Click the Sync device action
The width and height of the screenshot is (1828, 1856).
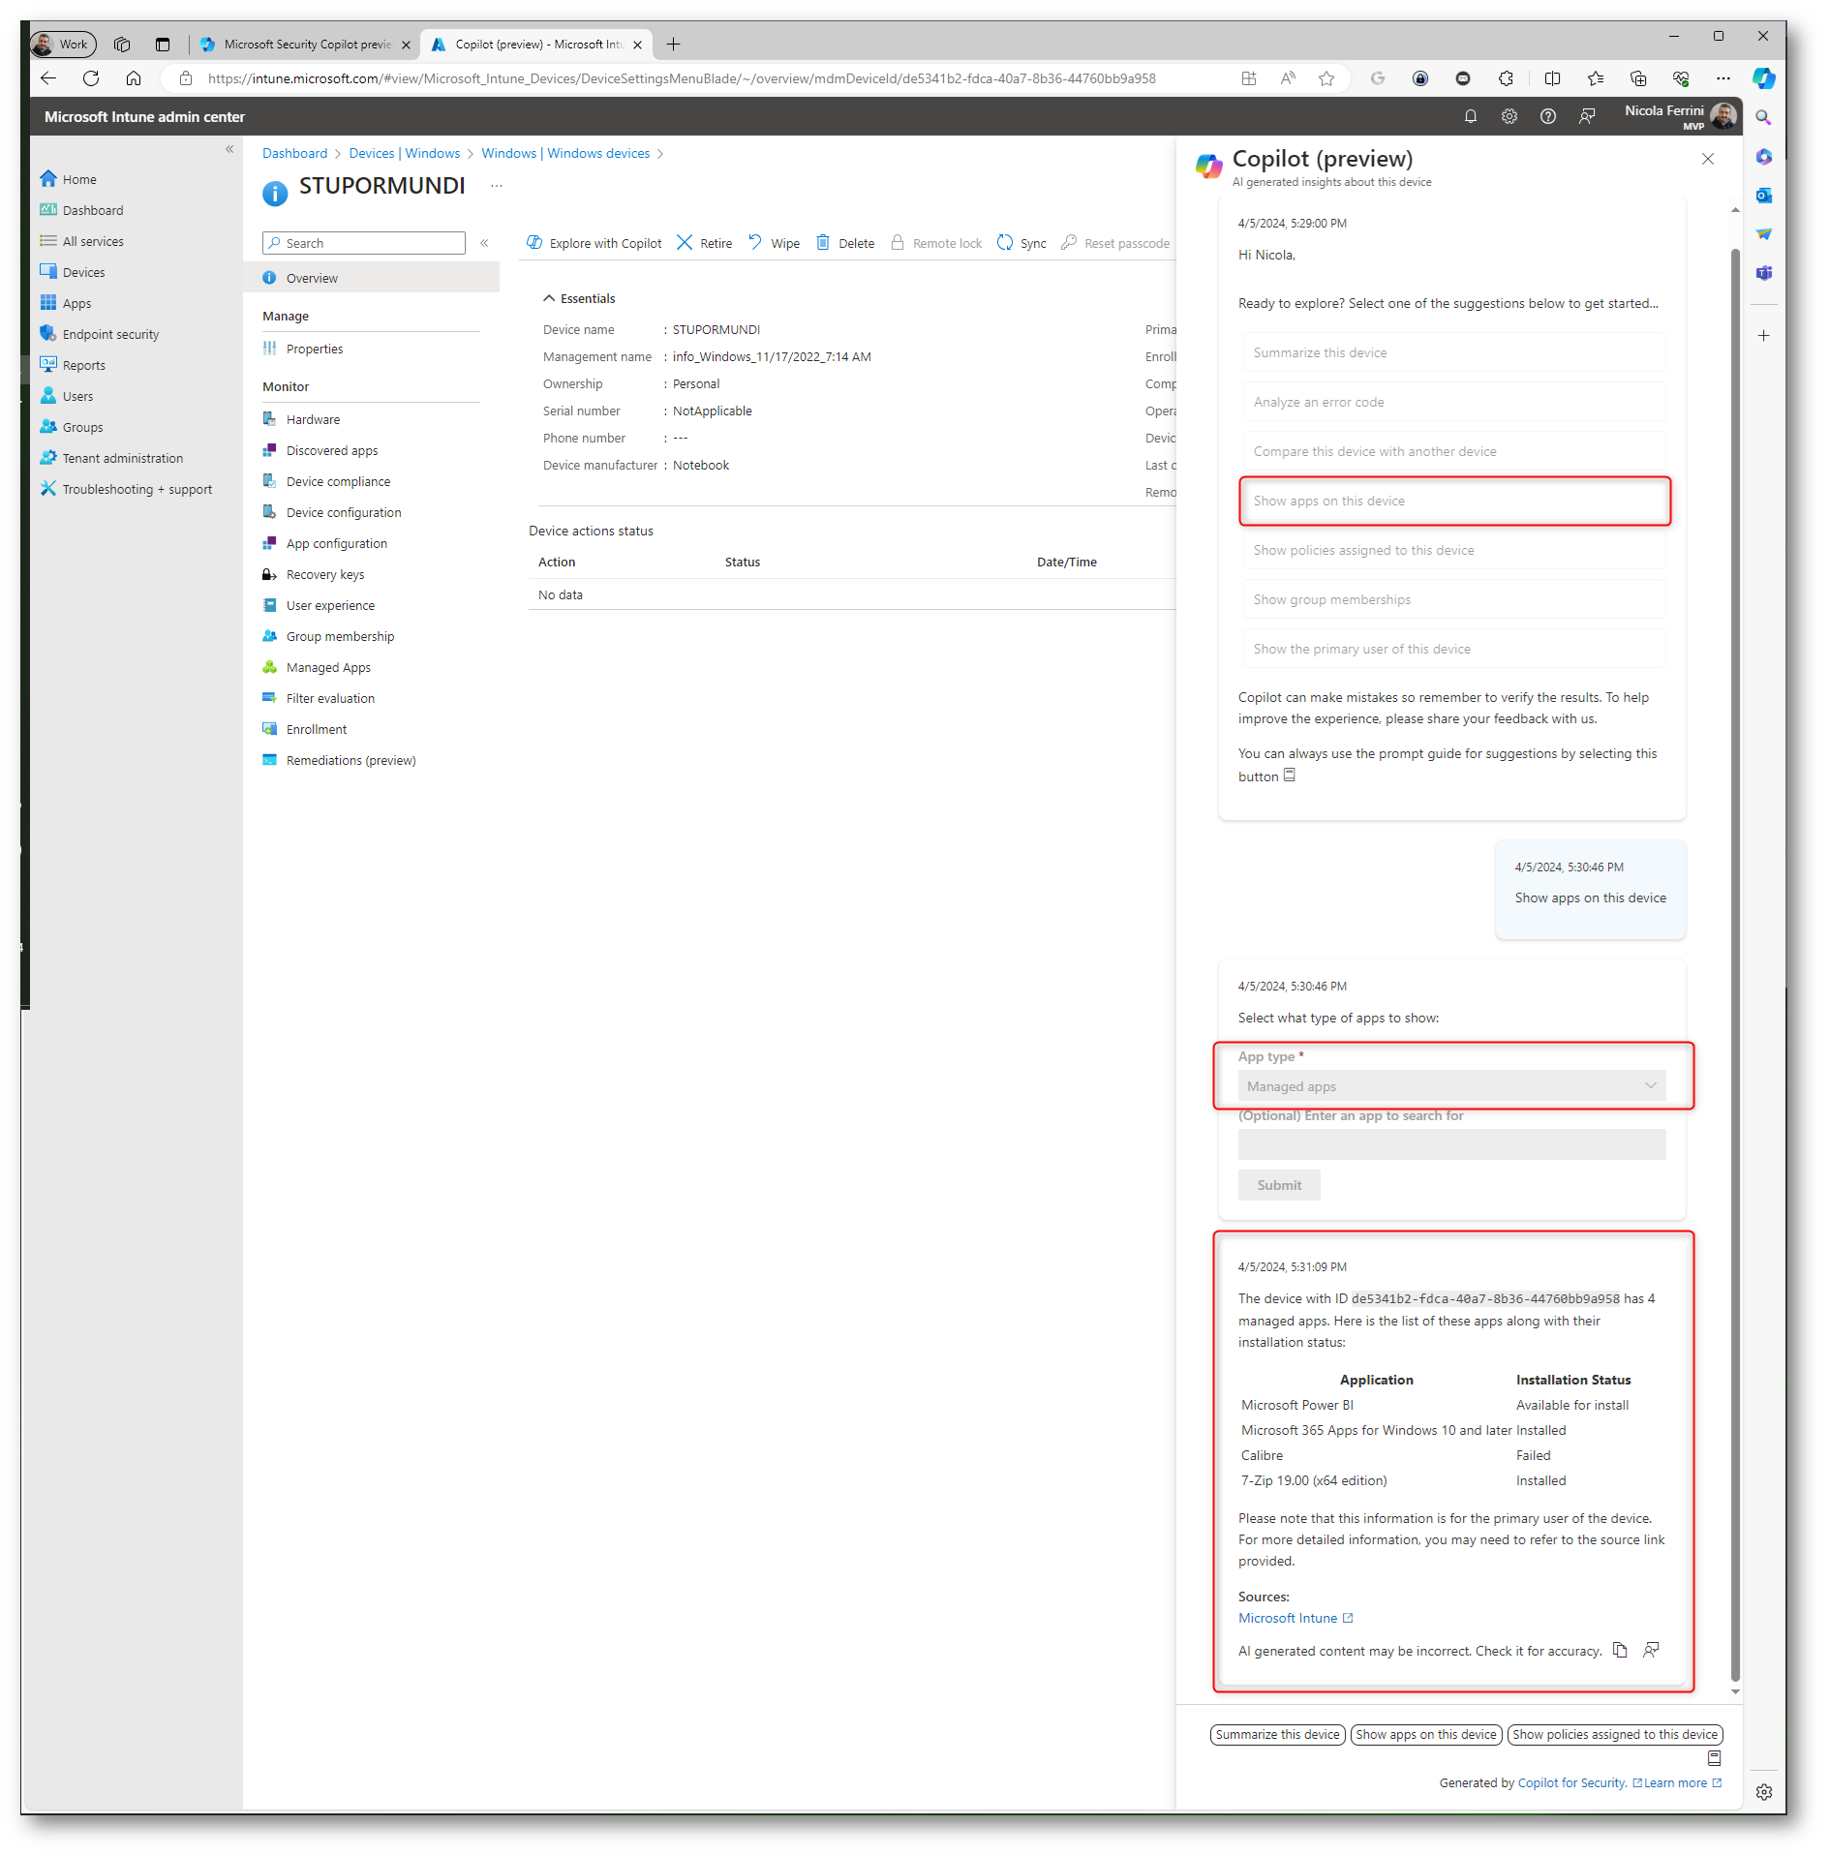coord(1021,243)
